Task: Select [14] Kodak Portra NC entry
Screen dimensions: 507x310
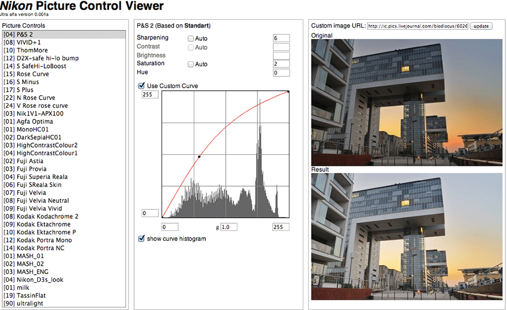Action: [x=64, y=248]
